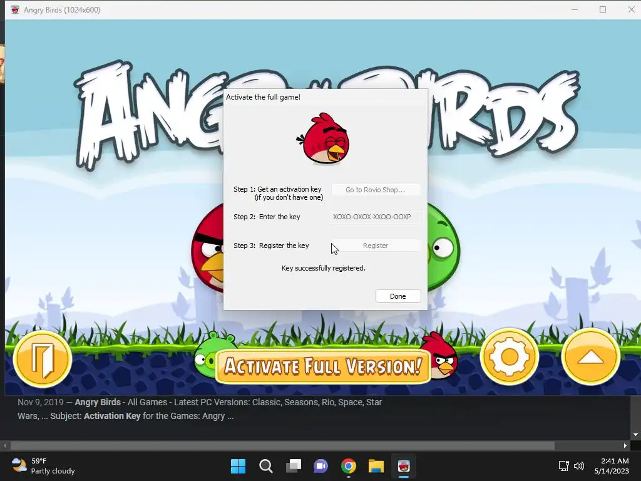Open the Go to Rovio Shop button

point(376,190)
